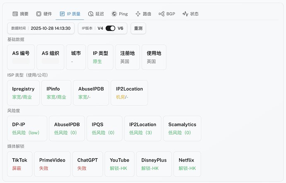Go to the 延迟 tab

click(96, 14)
